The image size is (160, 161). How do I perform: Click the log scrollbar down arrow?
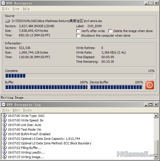(x=156, y=157)
